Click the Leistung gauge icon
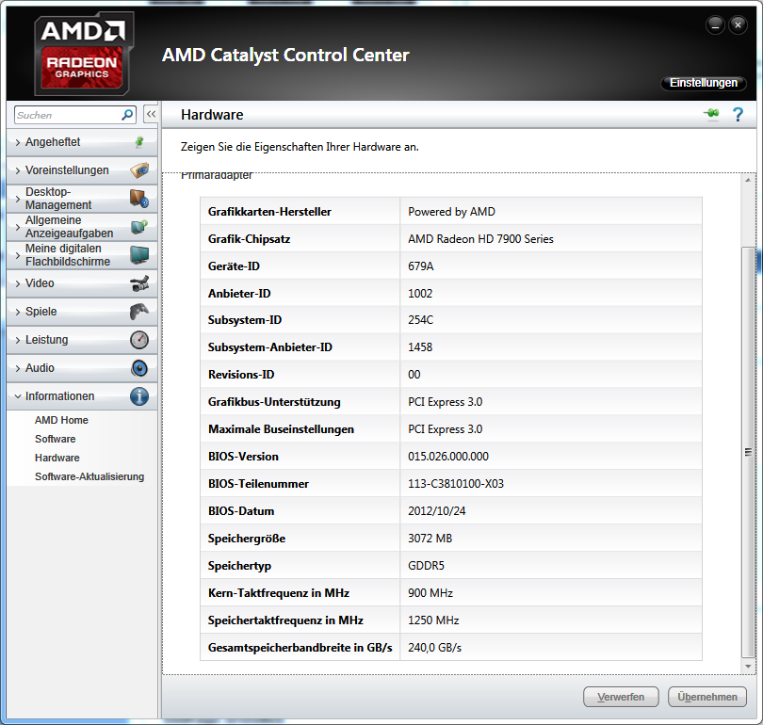763x725 pixels. pos(139,339)
